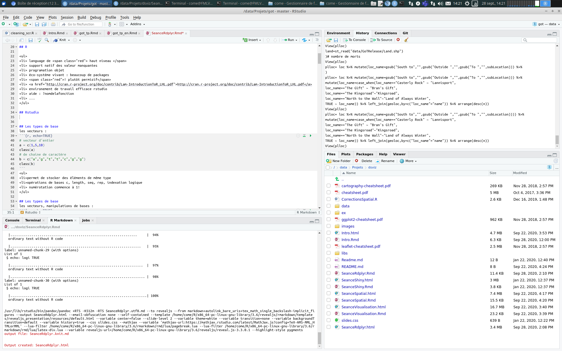Image resolution: width=562 pixels, height=351 pixels.
Task: Check the box next to Intro.Rmd
Action: click(328, 240)
